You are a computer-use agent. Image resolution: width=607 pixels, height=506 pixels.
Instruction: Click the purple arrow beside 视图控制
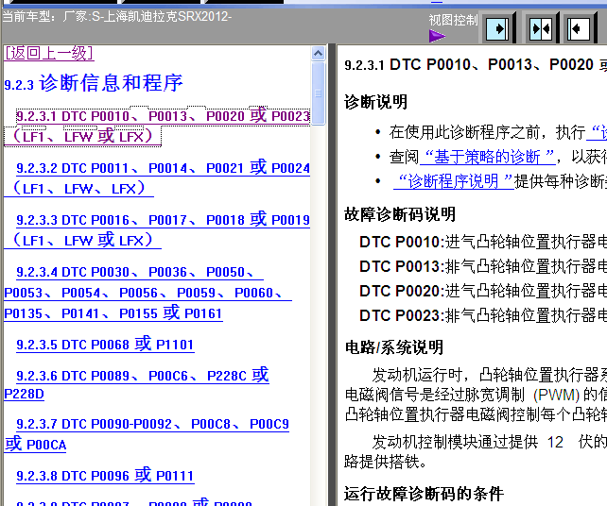437,36
